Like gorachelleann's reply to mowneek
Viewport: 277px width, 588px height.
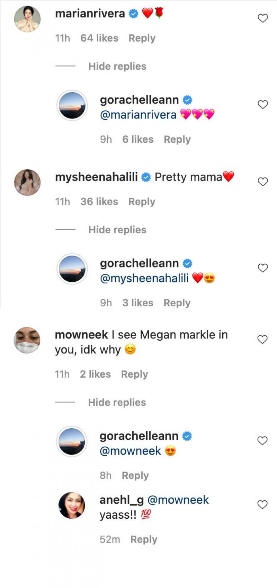point(262,440)
